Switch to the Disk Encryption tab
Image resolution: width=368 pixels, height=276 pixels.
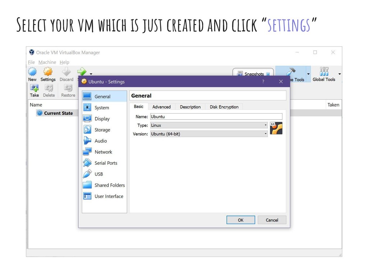[x=224, y=107]
